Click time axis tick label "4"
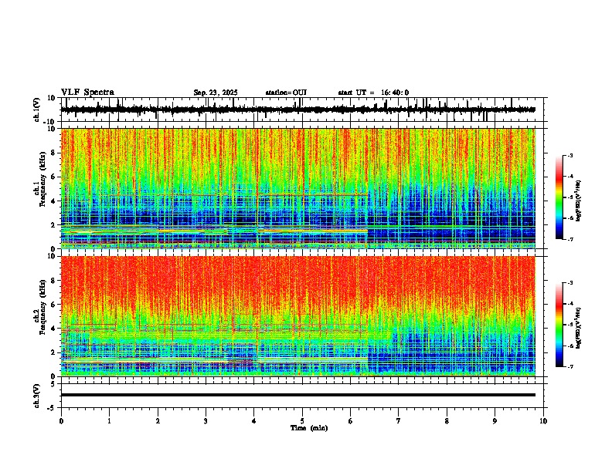This screenshot has height=472, width=612. (x=254, y=421)
